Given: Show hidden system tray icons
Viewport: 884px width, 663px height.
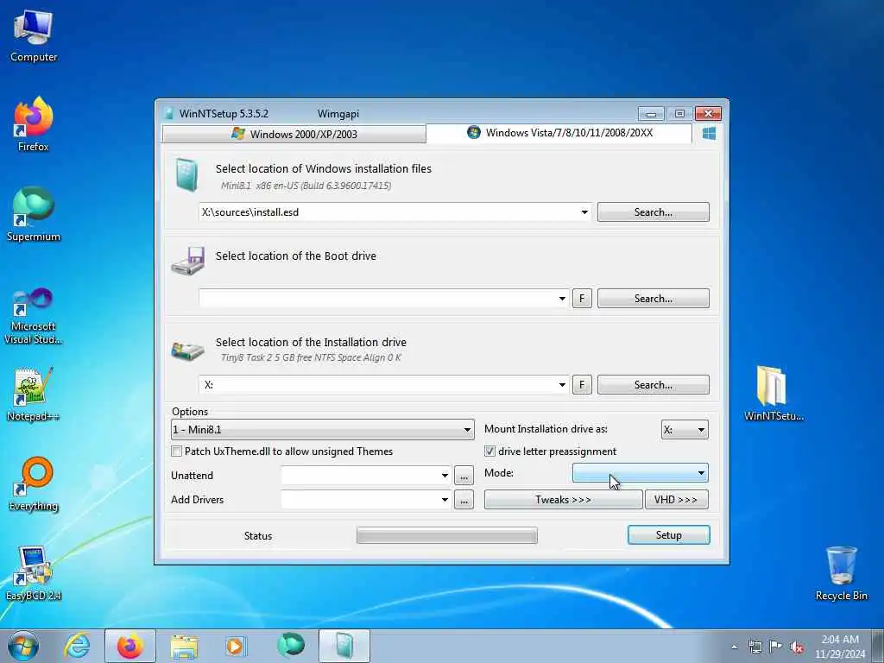Looking at the screenshot, I should point(734,647).
